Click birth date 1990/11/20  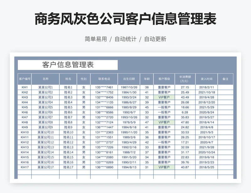(x=129, y=133)
